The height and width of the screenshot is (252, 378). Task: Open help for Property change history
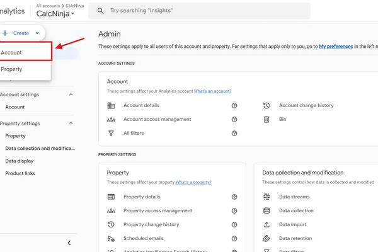234,224
